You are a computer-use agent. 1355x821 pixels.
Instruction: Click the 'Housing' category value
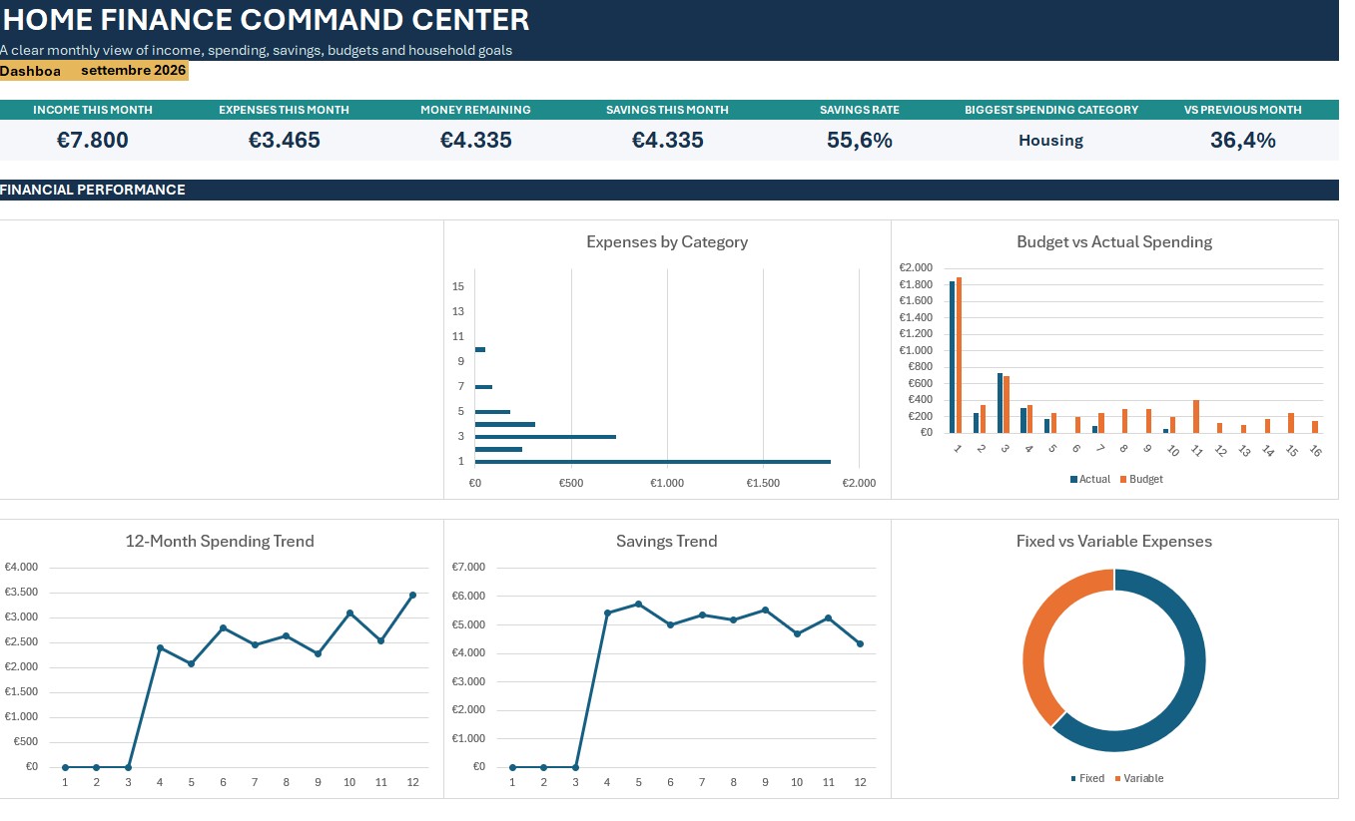pos(1051,141)
